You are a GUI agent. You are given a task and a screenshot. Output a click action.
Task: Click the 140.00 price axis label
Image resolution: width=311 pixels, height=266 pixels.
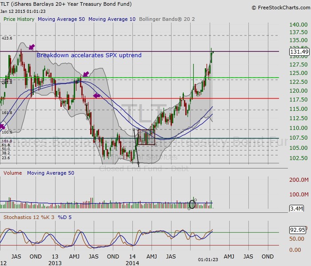point(299,25)
